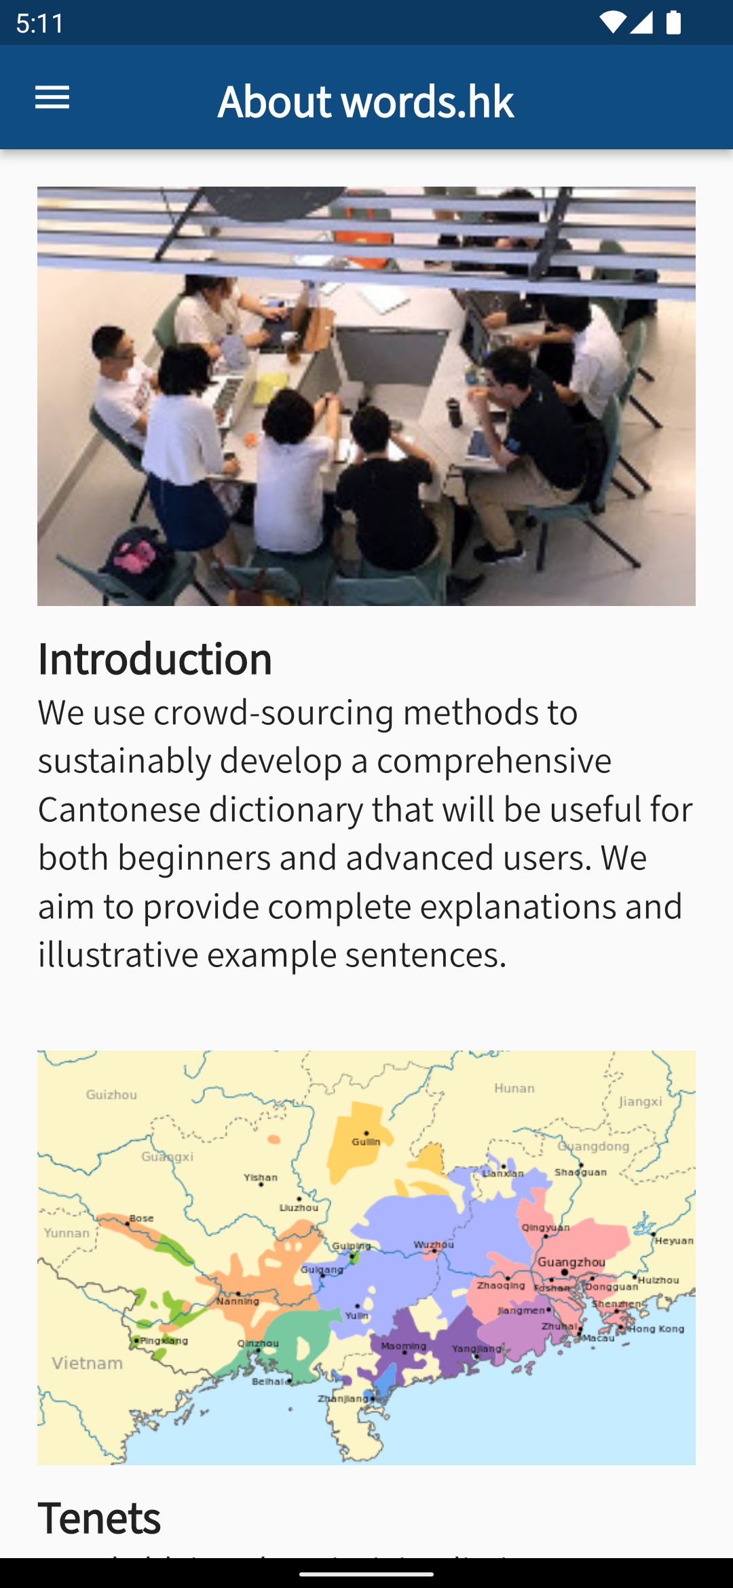Tap Nanning label on the map
733x1588 pixels.
click(238, 1301)
